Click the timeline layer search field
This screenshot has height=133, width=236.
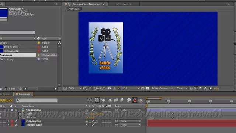[37, 100]
